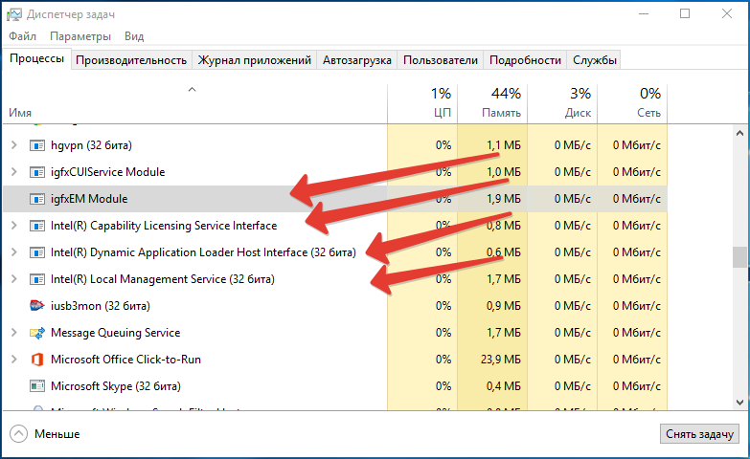
Task: Click the vertical scrollbar thumb
Action: pyautogui.click(x=739, y=257)
